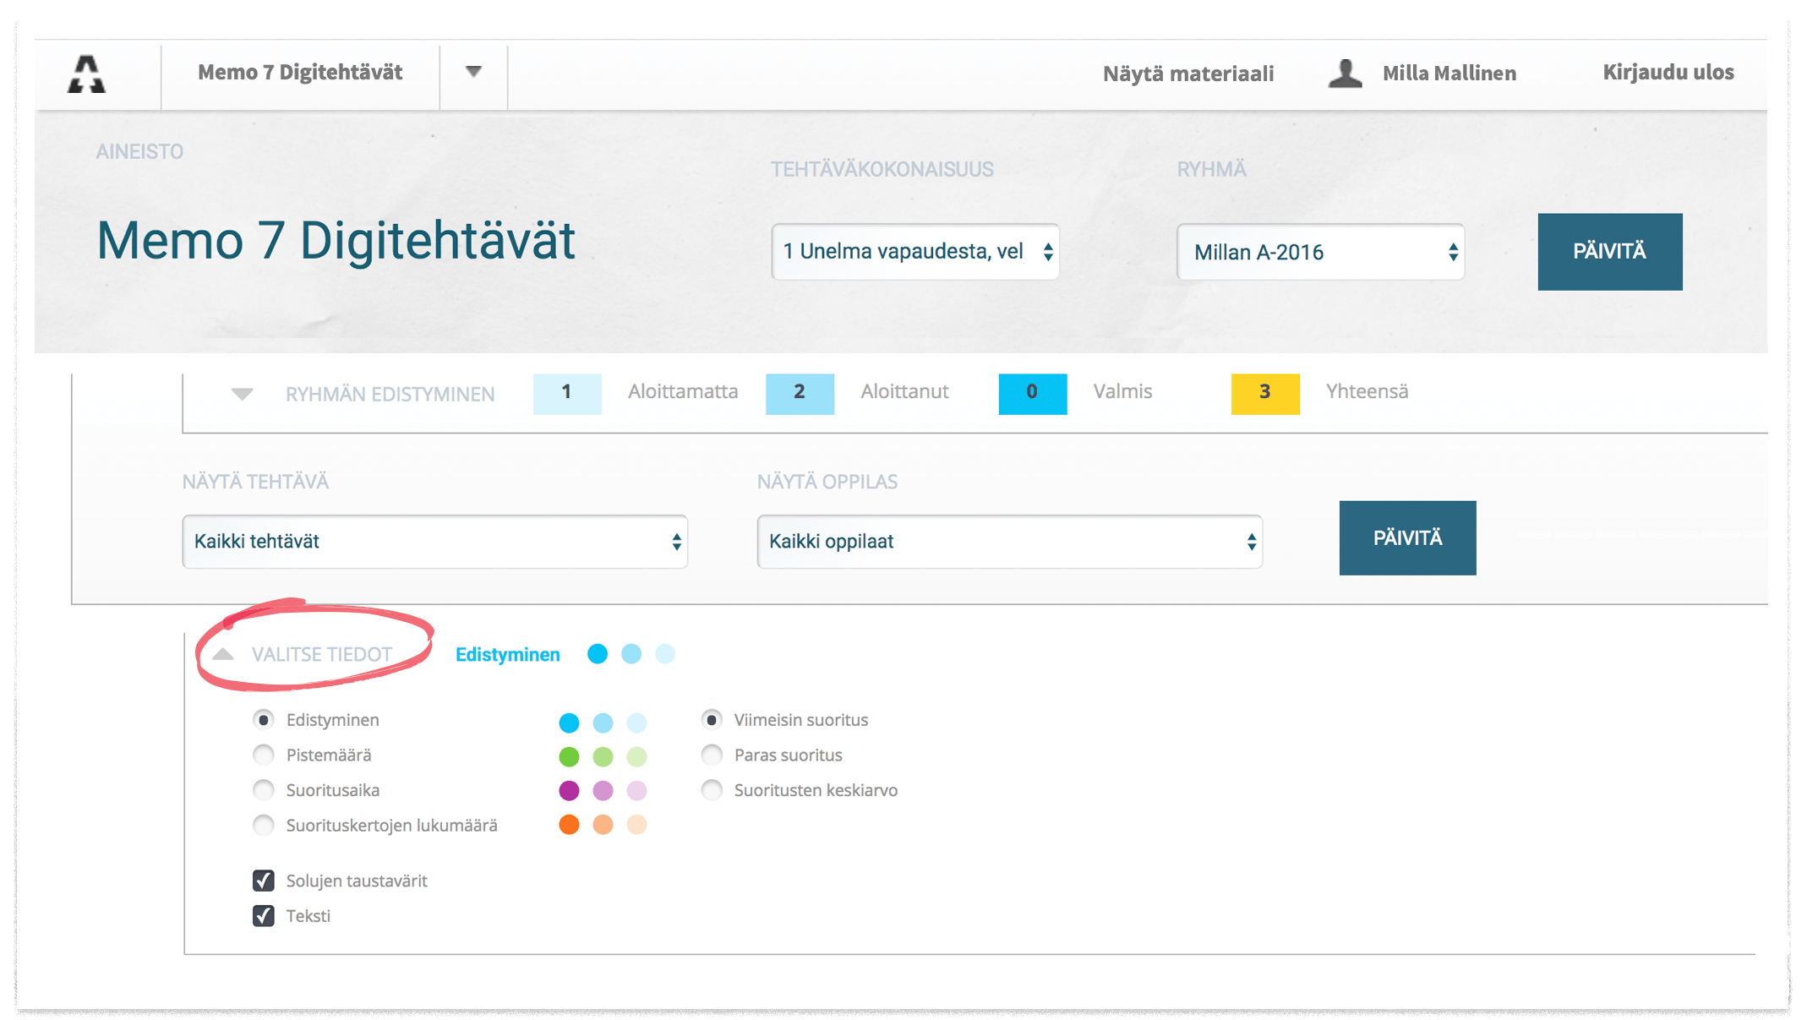Screen dimensions: 1807x1020
Task: Click dark green dot in Pistemäärä row
Action: point(569,757)
